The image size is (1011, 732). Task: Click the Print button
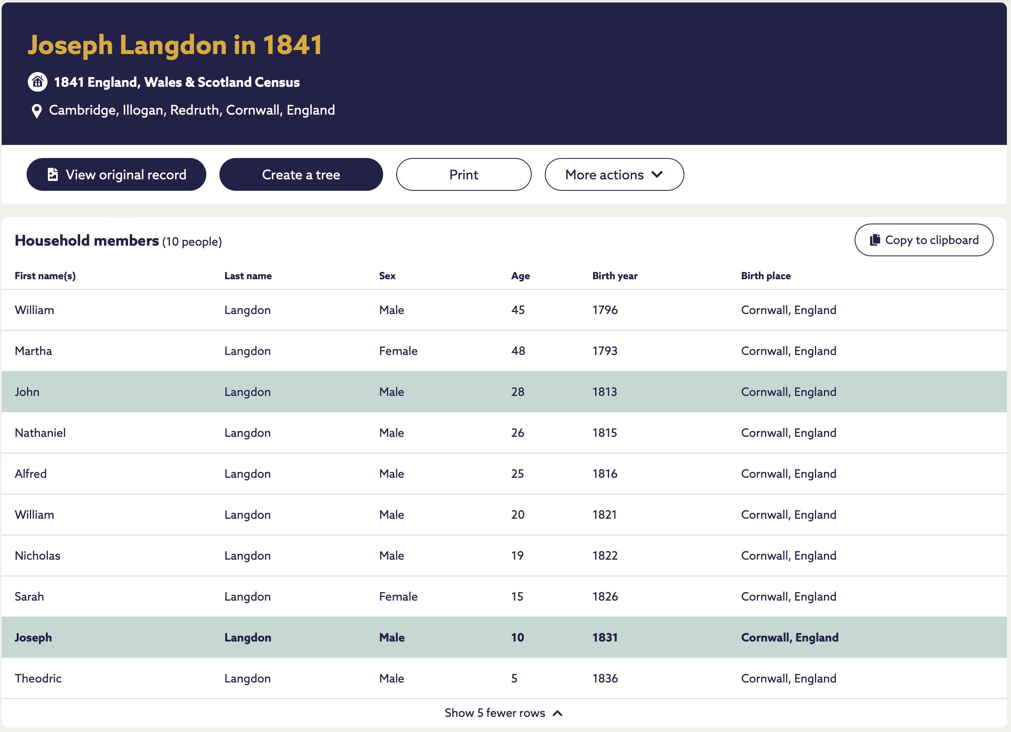pyautogui.click(x=464, y=174)
